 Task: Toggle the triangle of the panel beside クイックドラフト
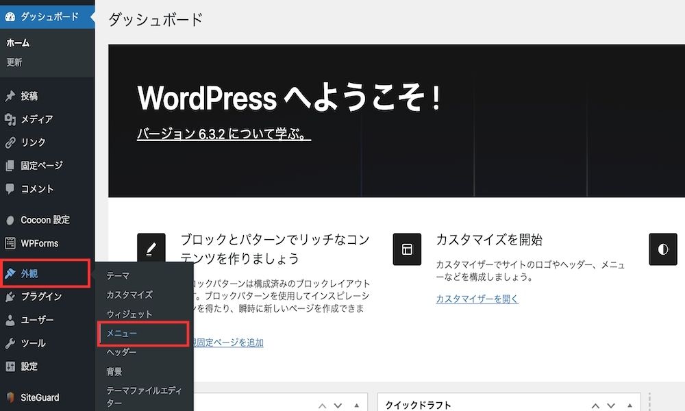coord(357,406)
